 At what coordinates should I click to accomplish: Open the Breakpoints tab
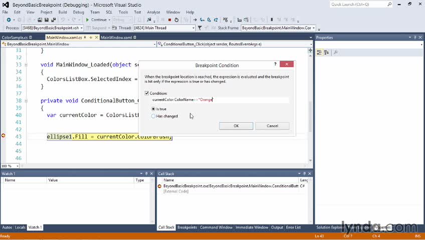[x=187, y=227]
